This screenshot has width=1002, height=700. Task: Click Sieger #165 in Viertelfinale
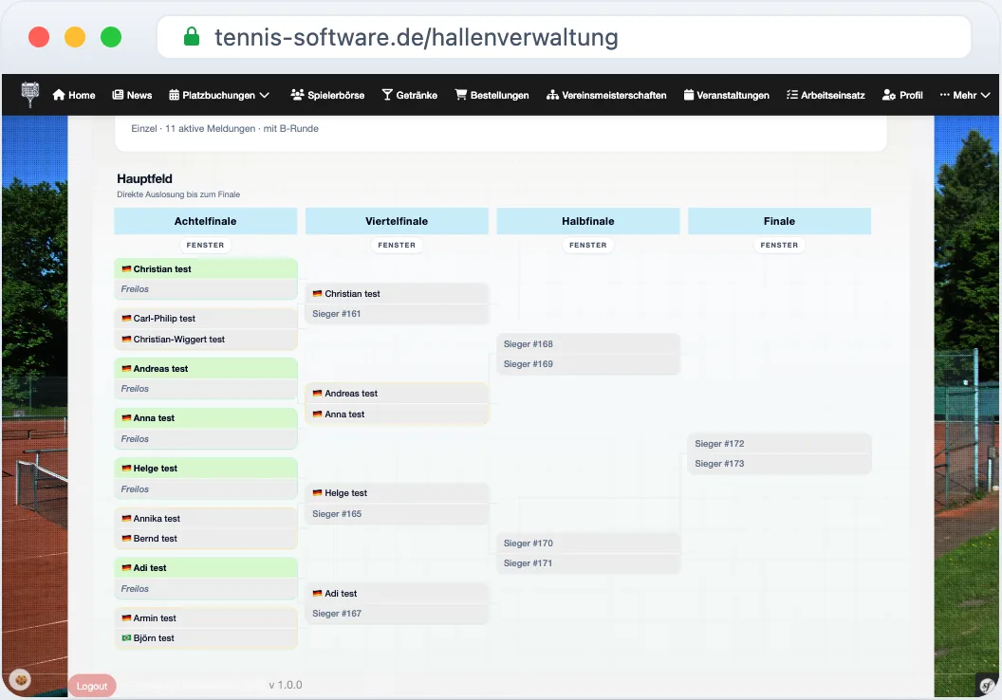pos(397,513)
